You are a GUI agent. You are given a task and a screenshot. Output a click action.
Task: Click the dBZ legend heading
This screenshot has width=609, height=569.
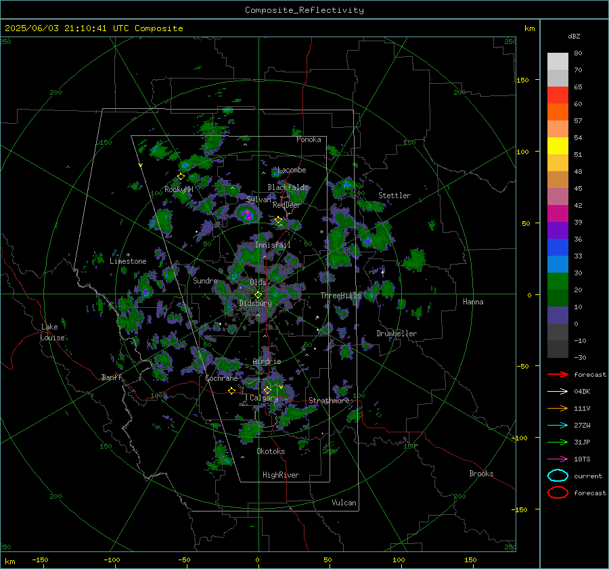coord(574,36)
